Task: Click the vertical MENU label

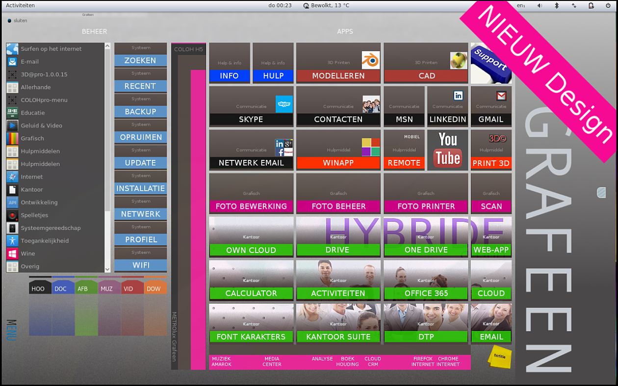Action: tap(11, 330)
